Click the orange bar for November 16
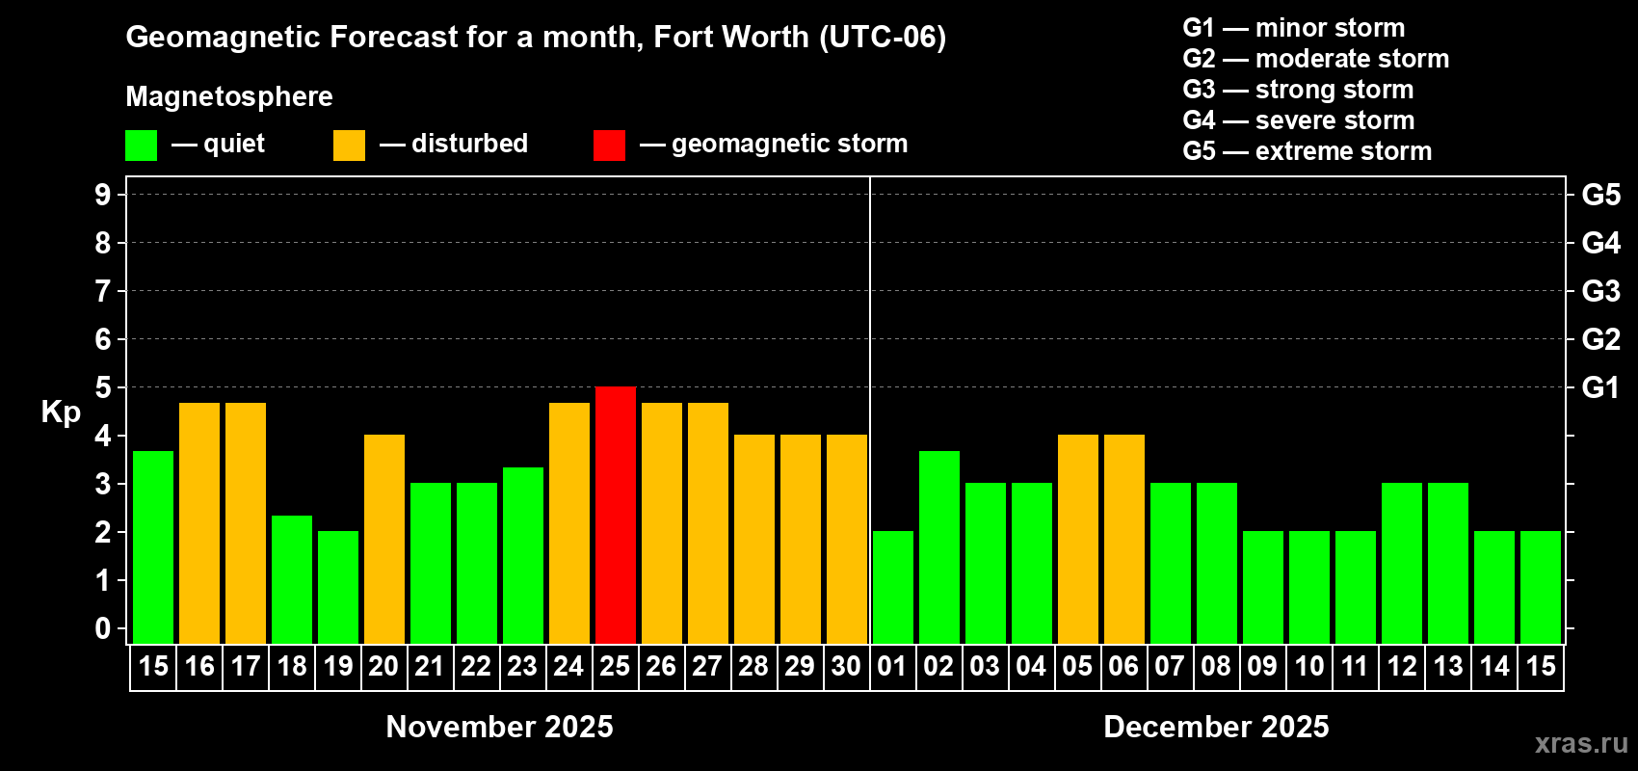Image resolution: width=1638 pixels, height=771 pixels. coord(199,523)
